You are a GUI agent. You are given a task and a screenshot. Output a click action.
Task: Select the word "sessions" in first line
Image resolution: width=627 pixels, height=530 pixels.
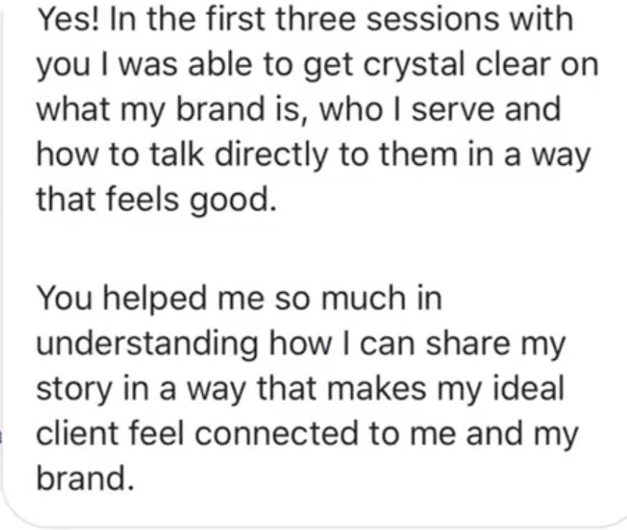[x=432, y=19]
